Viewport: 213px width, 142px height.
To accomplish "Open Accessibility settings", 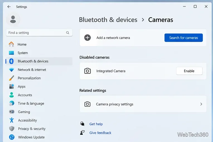I will (x=39, y=120).
